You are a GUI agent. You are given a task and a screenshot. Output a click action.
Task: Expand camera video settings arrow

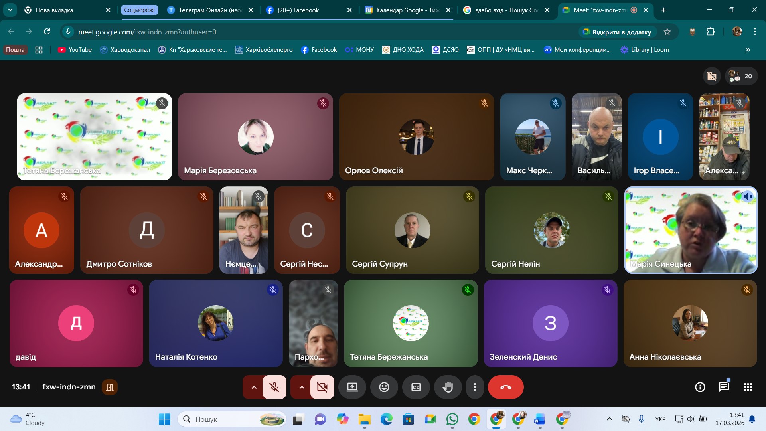tap(302, 387)
